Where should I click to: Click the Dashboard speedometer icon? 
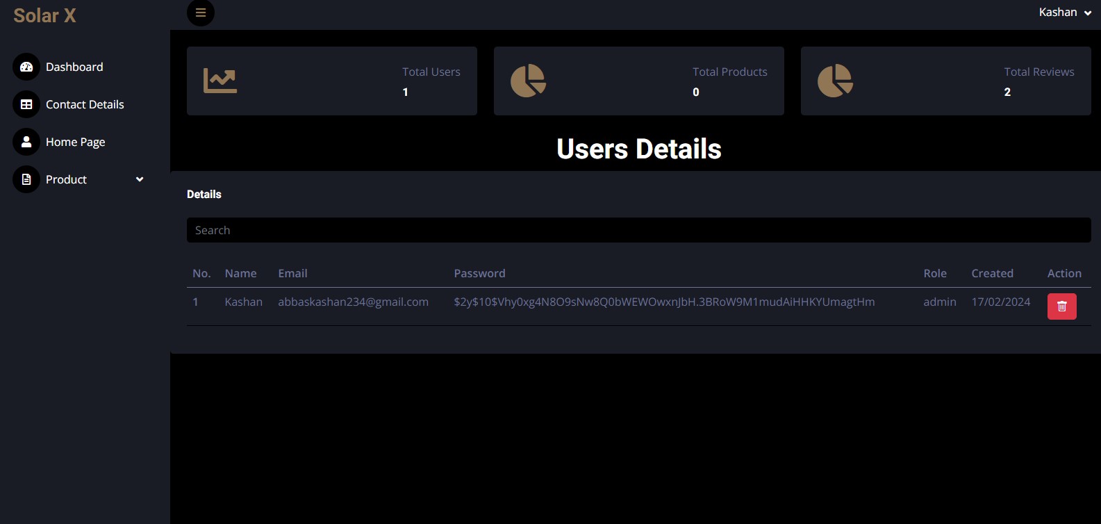coord(26,67)
